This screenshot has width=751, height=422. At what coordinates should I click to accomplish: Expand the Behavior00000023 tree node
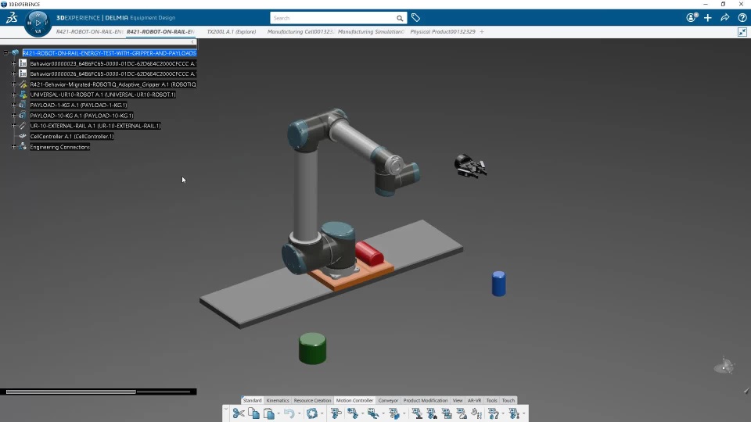pyautogui.click(x=14, y=63)
